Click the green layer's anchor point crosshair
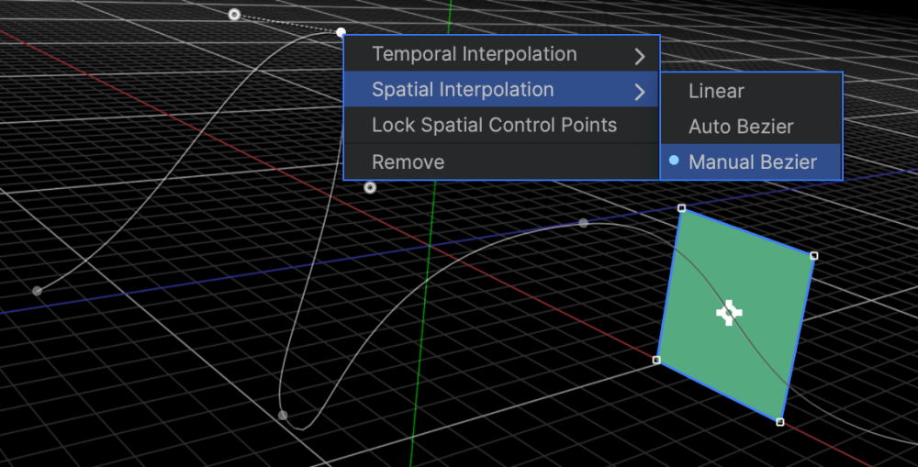This screenshot has height=467, width=918. 729,313
